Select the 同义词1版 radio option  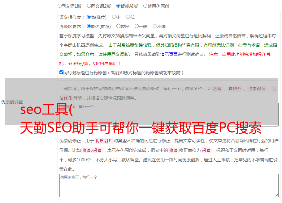tap(59, 6)
